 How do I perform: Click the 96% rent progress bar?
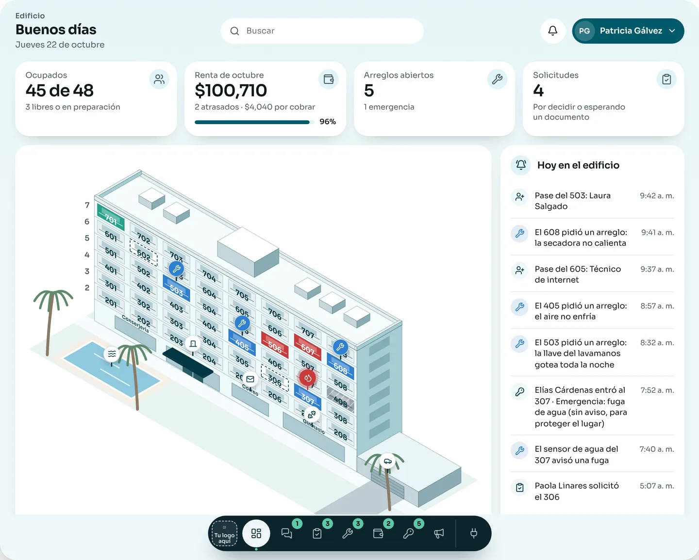pos(255,122)
